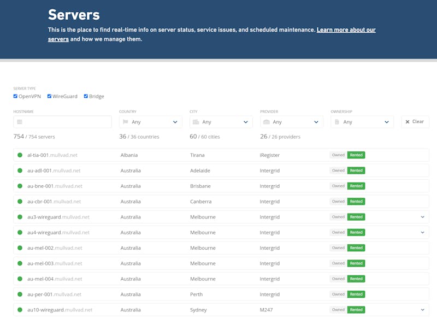Viewport: 437px width, 318px height.
Task: Select hostname au-bne-001.mullvad.net
Action: pyautogui.click(x=55, y=186)
